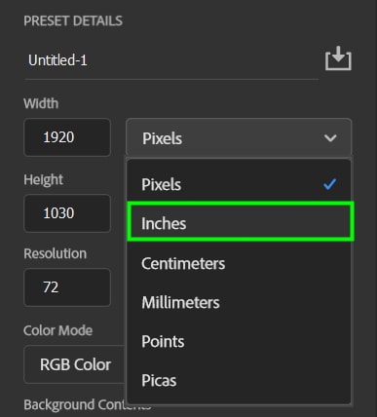The height and width of the screenshot is (417, 377).
Task: Click the Width label
Action: point(41,103)
